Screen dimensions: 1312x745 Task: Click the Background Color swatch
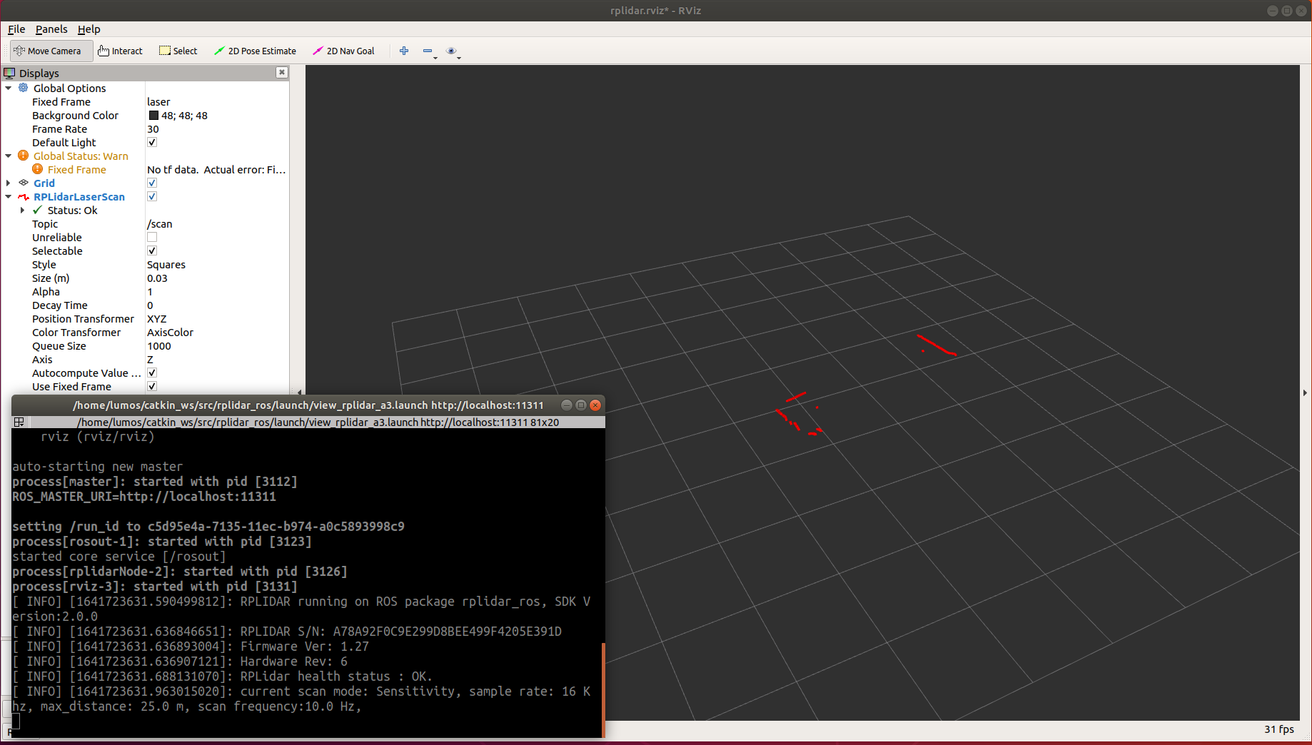pyautogui.click(x=153, y=115)
